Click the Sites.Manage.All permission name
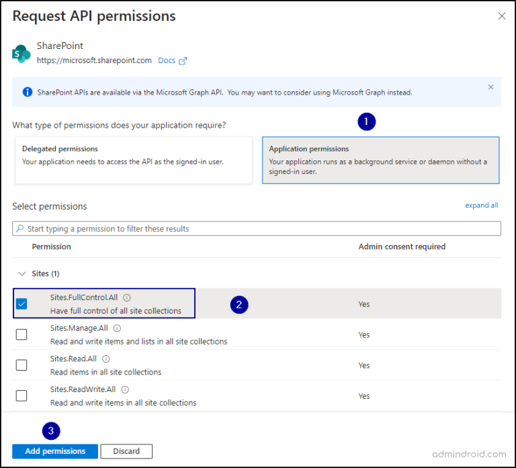 point(79,328)
